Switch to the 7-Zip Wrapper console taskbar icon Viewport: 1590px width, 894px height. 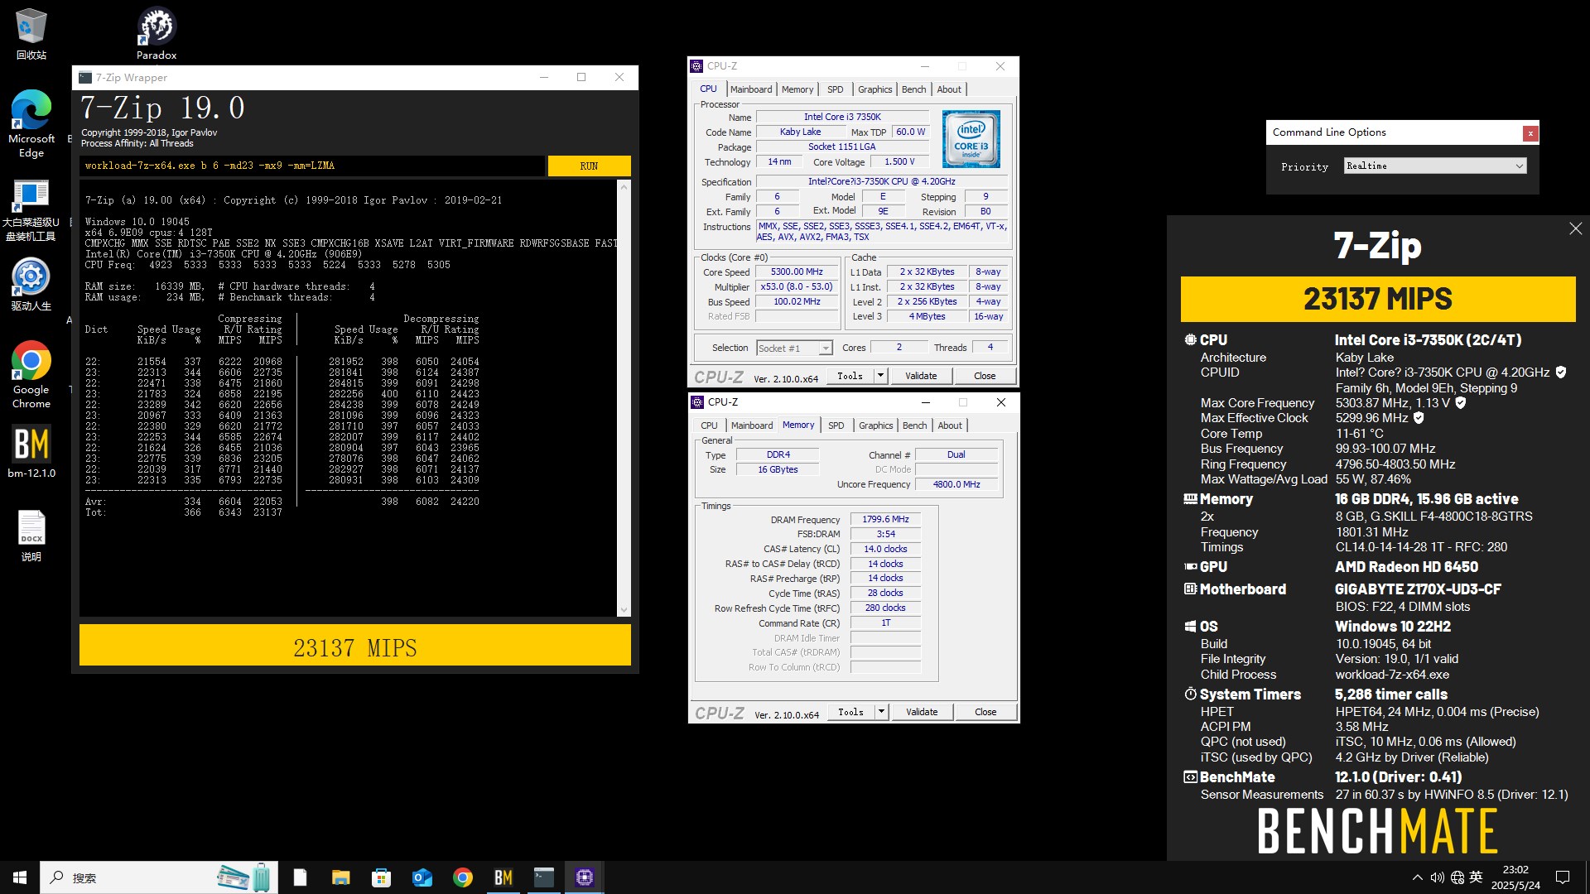tap(543, 877)
